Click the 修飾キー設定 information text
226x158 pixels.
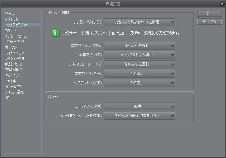point(121,33)
